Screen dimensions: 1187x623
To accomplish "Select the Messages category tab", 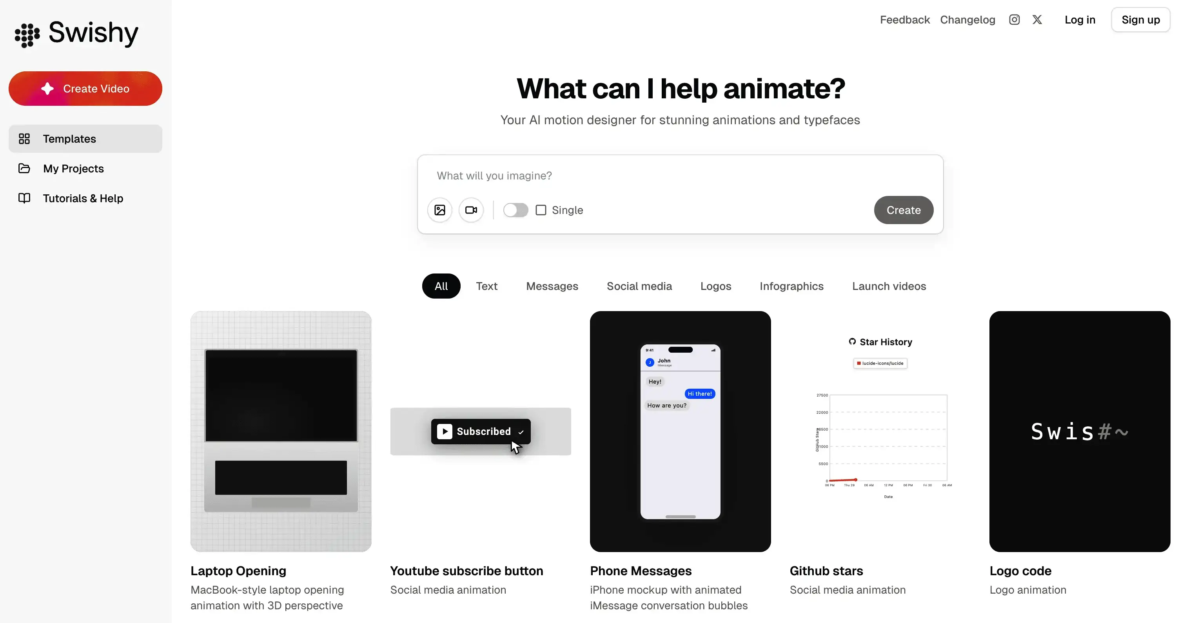I will coord(552,286).
